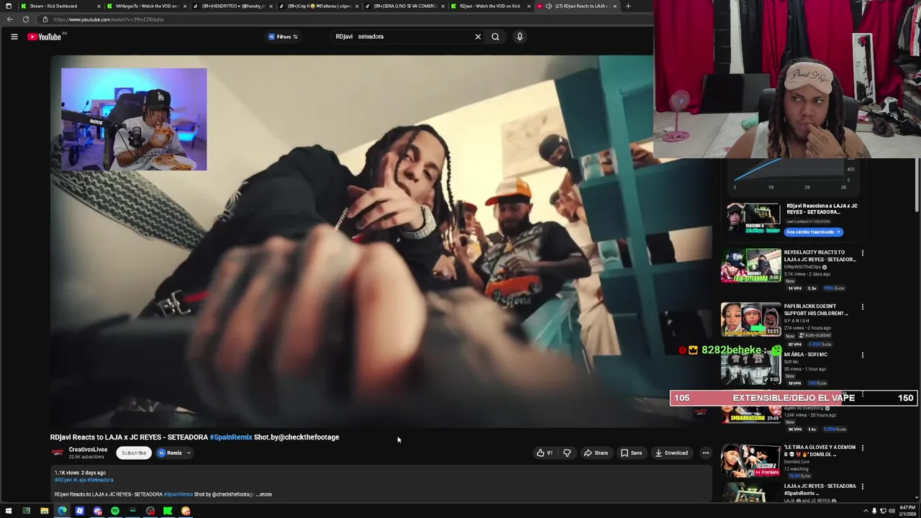This screenshot has width=921, height=518.
Task: Switch to MrVargasTv Watch the VOD tab
Action: (x=146, y=6)
